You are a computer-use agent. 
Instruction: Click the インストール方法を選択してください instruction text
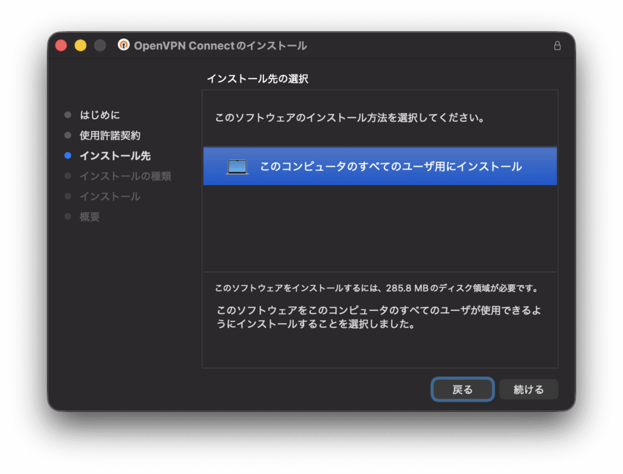pos(350,117)
